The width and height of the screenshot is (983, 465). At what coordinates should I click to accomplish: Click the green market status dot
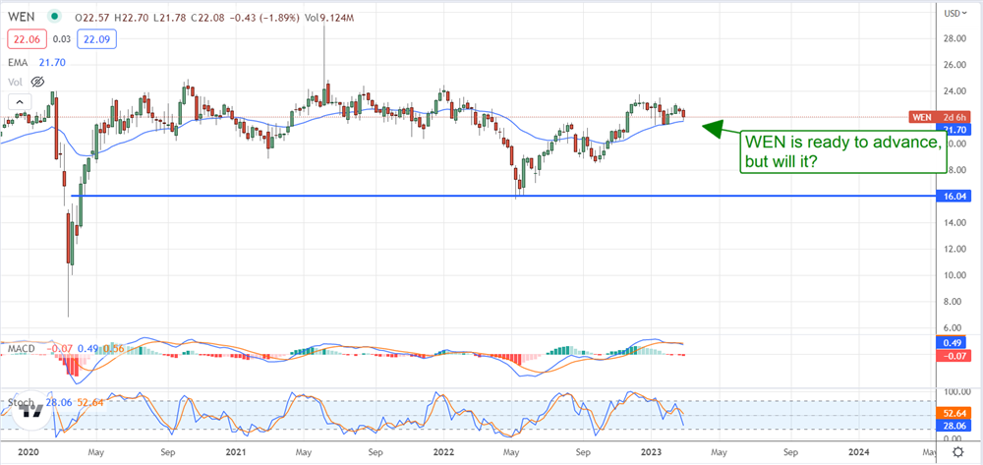52,16
